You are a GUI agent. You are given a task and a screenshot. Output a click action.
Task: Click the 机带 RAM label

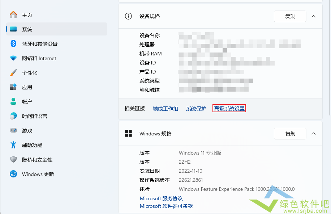151,54
